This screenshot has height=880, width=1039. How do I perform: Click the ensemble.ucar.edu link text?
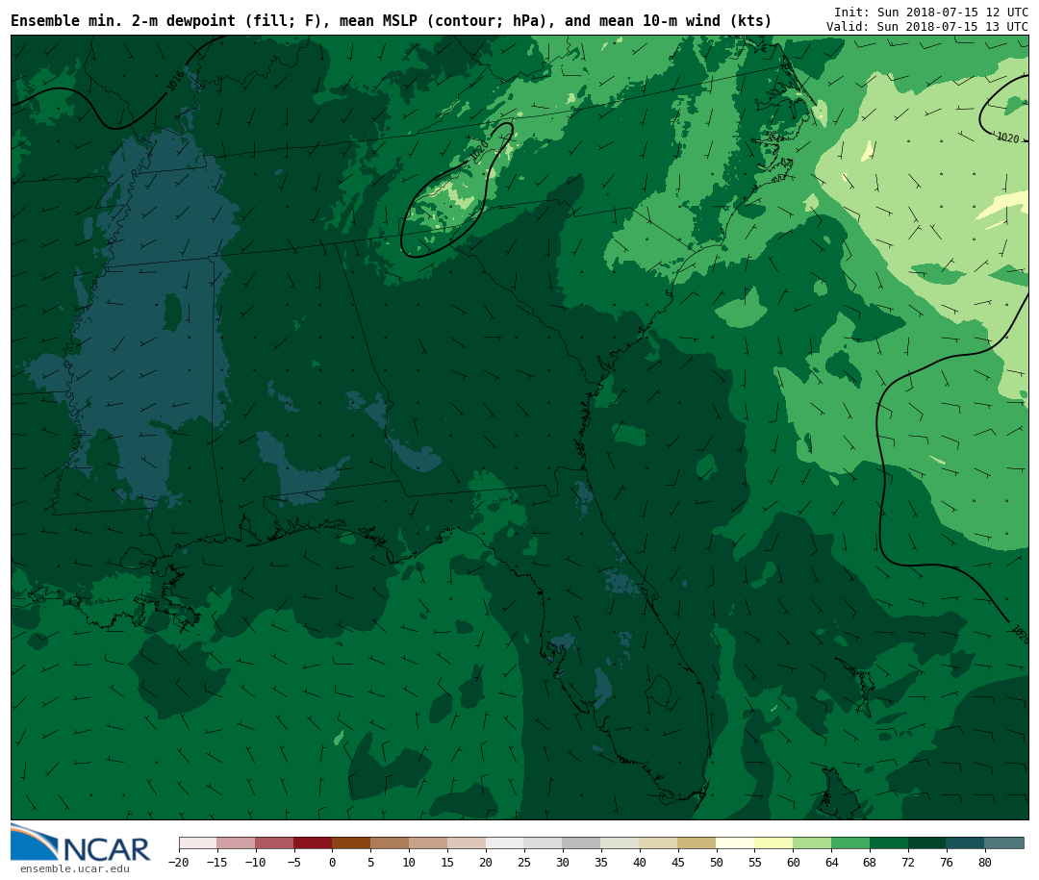pyautogui.click(x=74, y=869)
